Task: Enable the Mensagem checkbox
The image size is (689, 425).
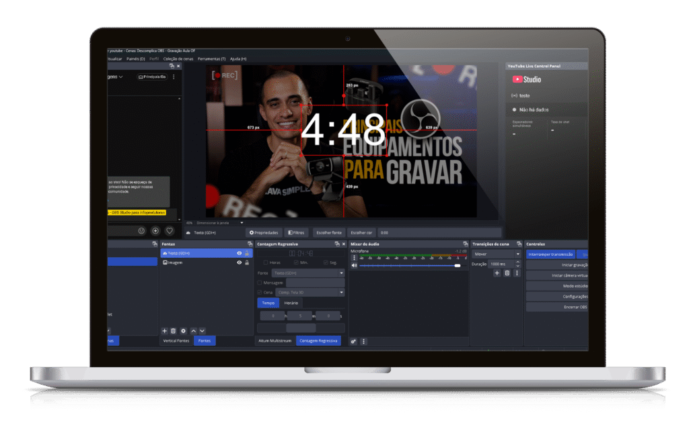Action: (260, 283)
